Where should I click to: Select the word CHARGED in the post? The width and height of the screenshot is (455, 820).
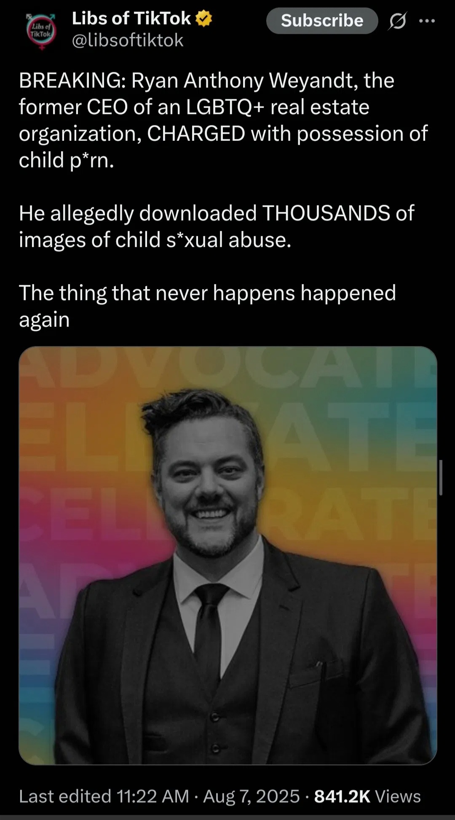point(196,134)
